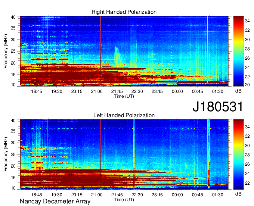Click the 28 dB label on left-handed color bar

pos(247,155)
